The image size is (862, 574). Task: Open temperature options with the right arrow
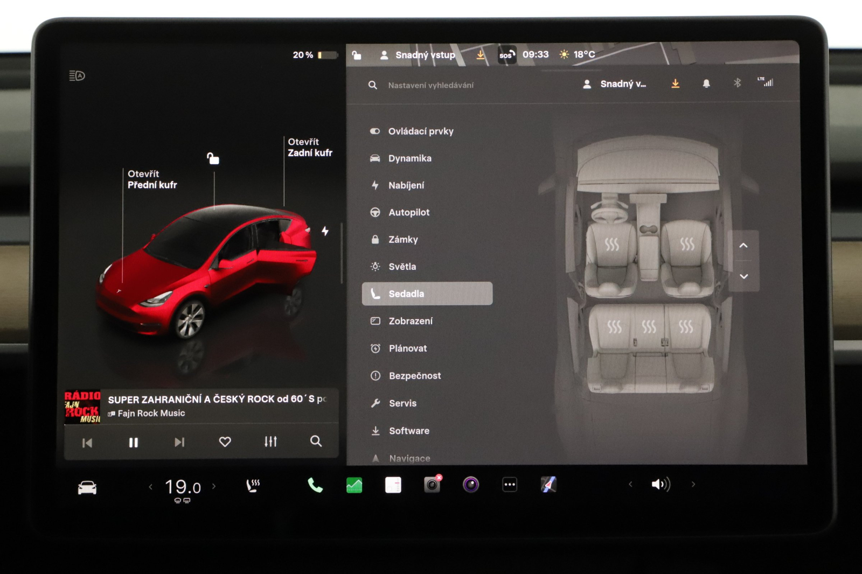click(214, 485)
